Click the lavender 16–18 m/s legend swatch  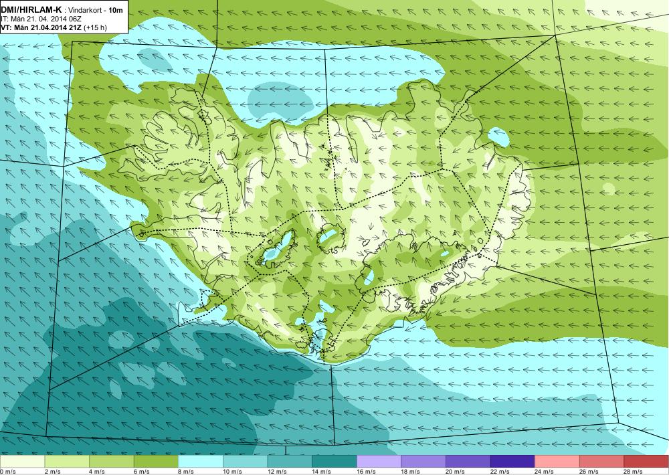379,462
